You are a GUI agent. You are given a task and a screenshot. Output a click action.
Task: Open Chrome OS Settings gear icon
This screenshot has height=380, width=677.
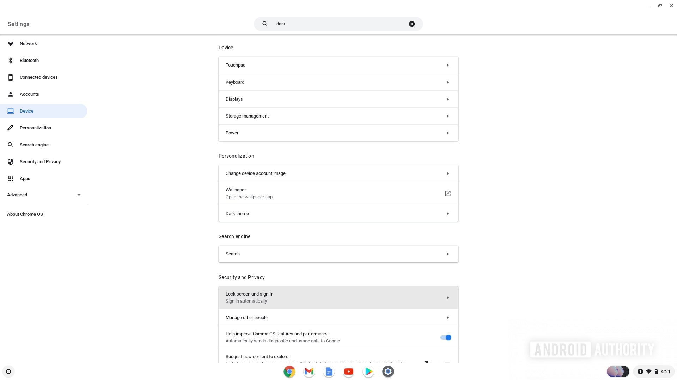coord(388,371)
